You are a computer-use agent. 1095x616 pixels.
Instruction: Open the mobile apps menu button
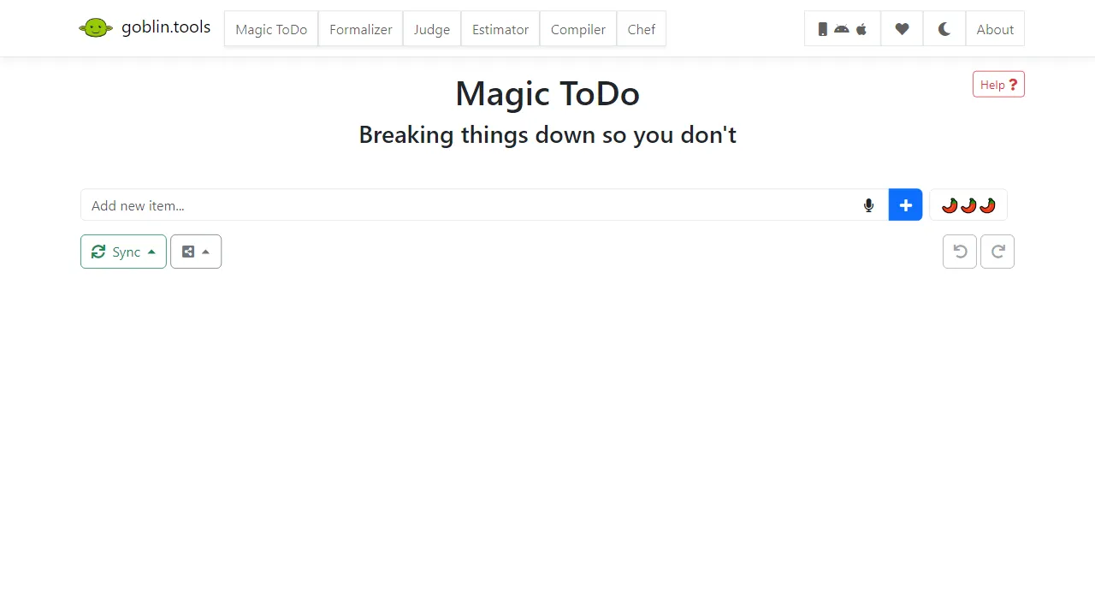[843, 29]
